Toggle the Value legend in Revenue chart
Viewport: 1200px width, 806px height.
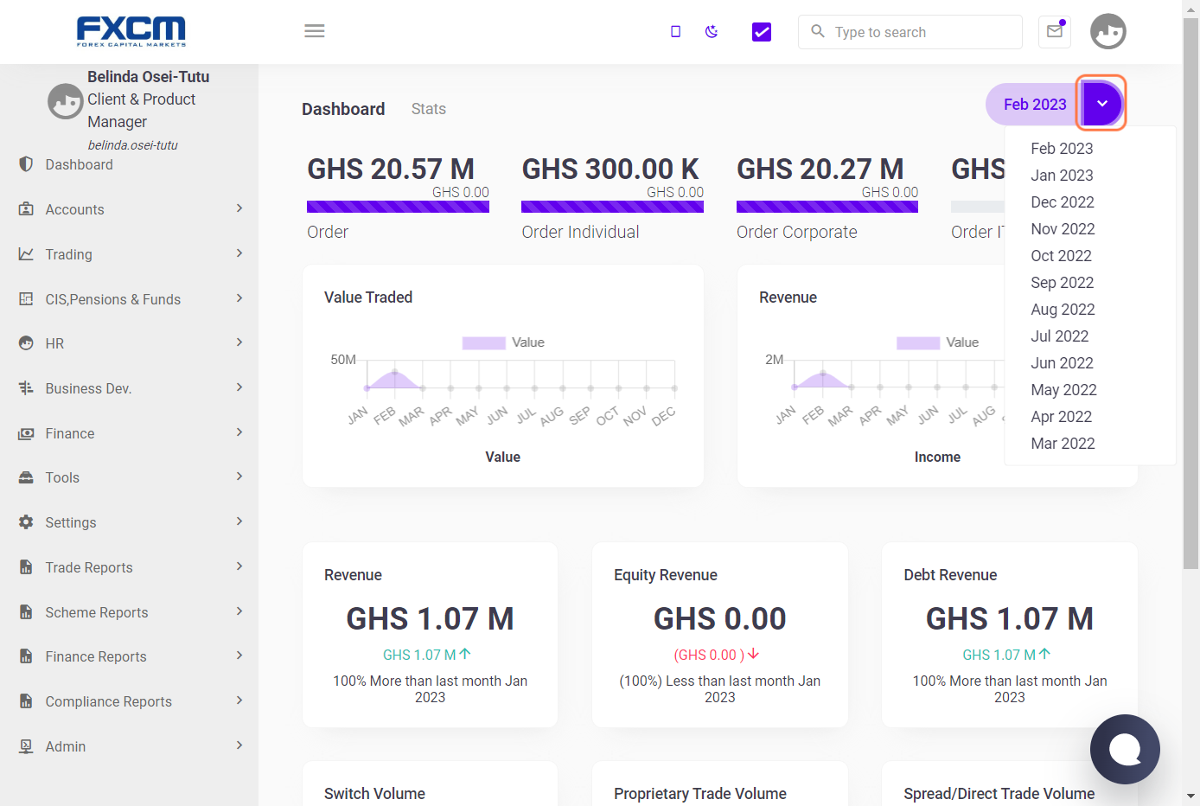[x=937, y=342]
